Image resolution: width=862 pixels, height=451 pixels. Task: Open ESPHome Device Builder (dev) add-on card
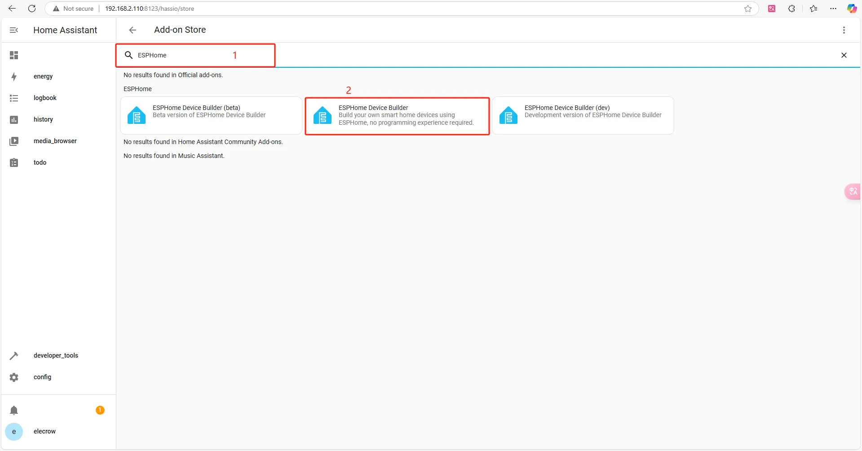pyautogui.click(x=583, y=115)
